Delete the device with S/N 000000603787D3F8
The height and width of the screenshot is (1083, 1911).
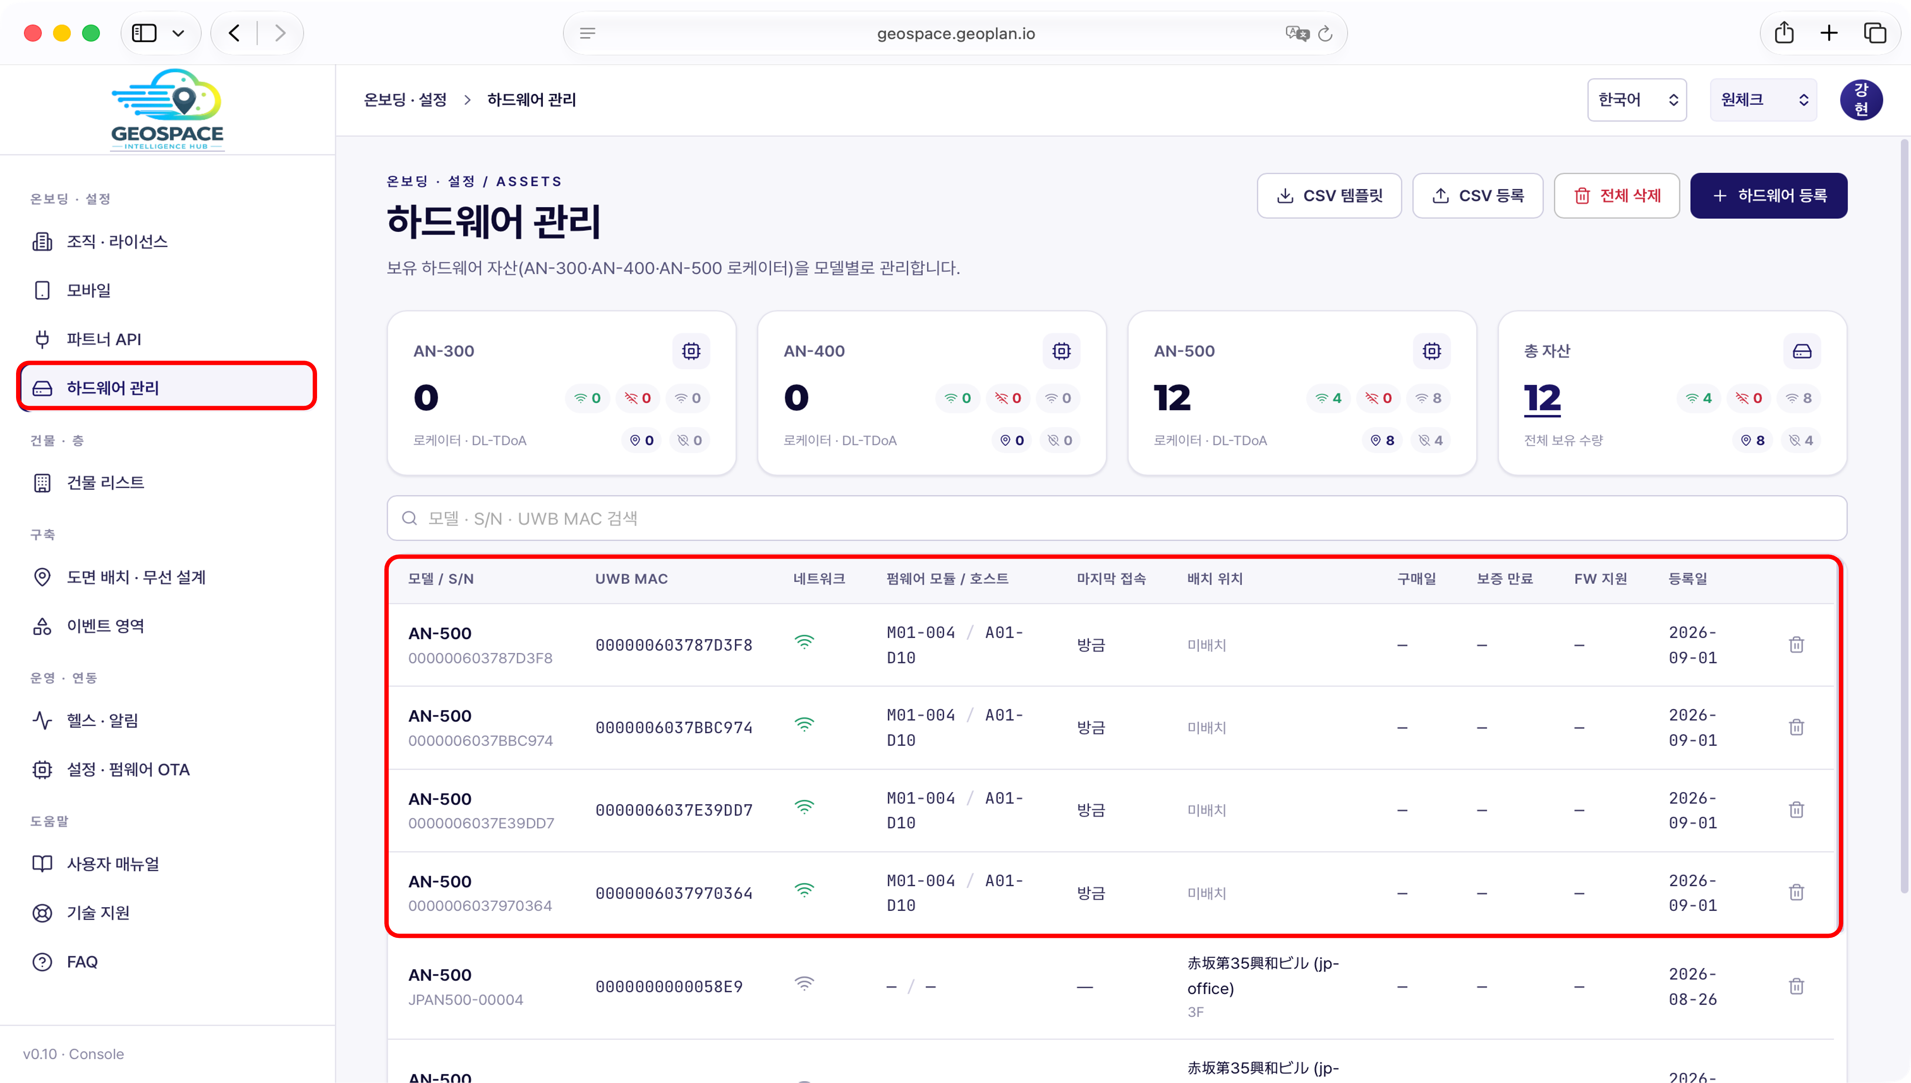coord(1796,644)
